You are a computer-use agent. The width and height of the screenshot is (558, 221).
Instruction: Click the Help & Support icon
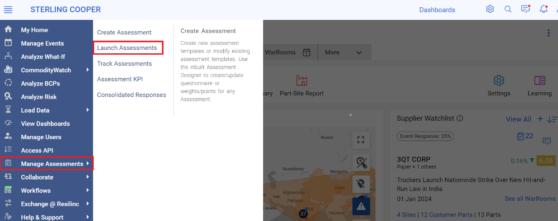(x=8, y=217)
